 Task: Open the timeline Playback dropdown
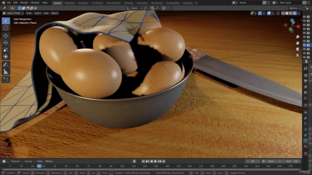coord(16,161)
